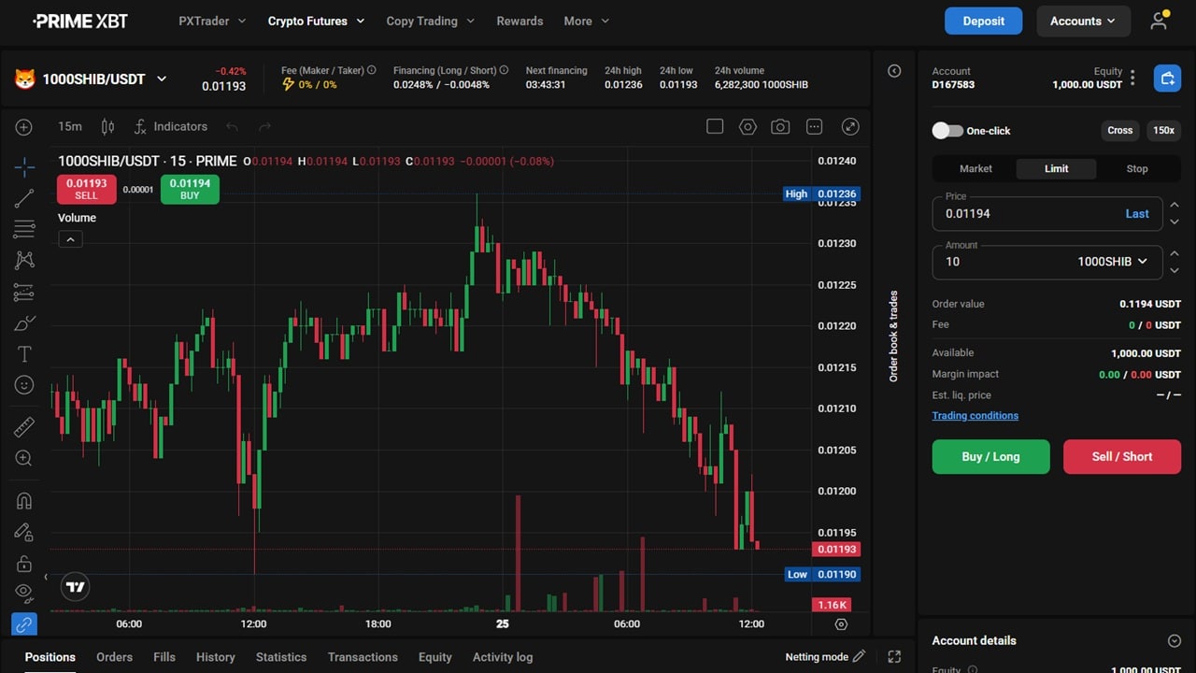Select the Text drawing tool

(23, 353)
